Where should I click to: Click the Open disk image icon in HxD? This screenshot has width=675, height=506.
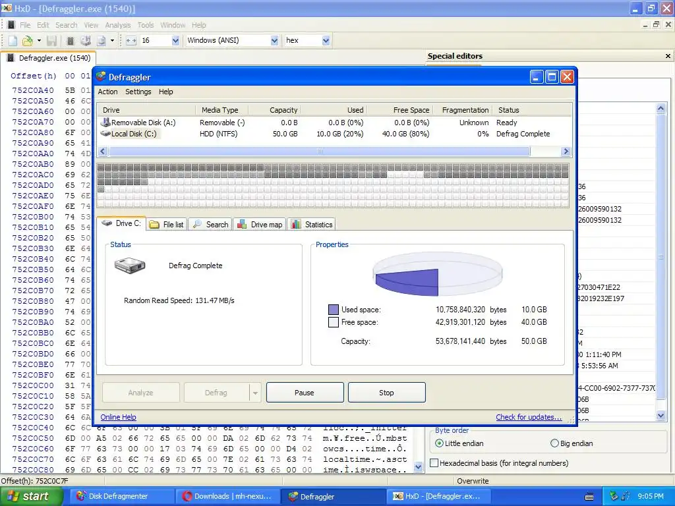pyautogui.click(x=101, y=40)
